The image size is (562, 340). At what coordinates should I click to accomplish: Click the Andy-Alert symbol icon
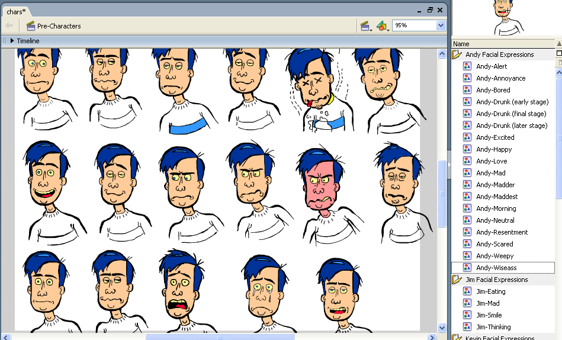[x=467, y=66]
